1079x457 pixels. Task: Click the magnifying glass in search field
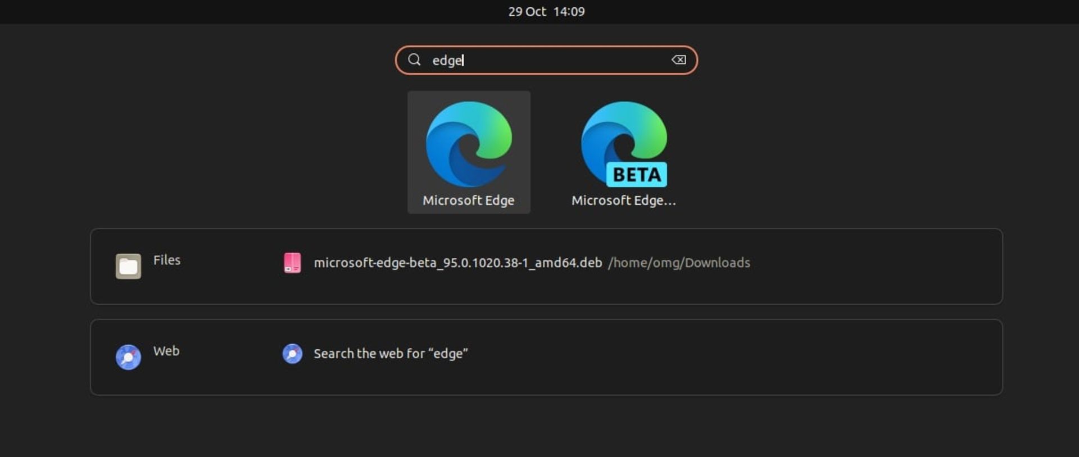[414, 60]
